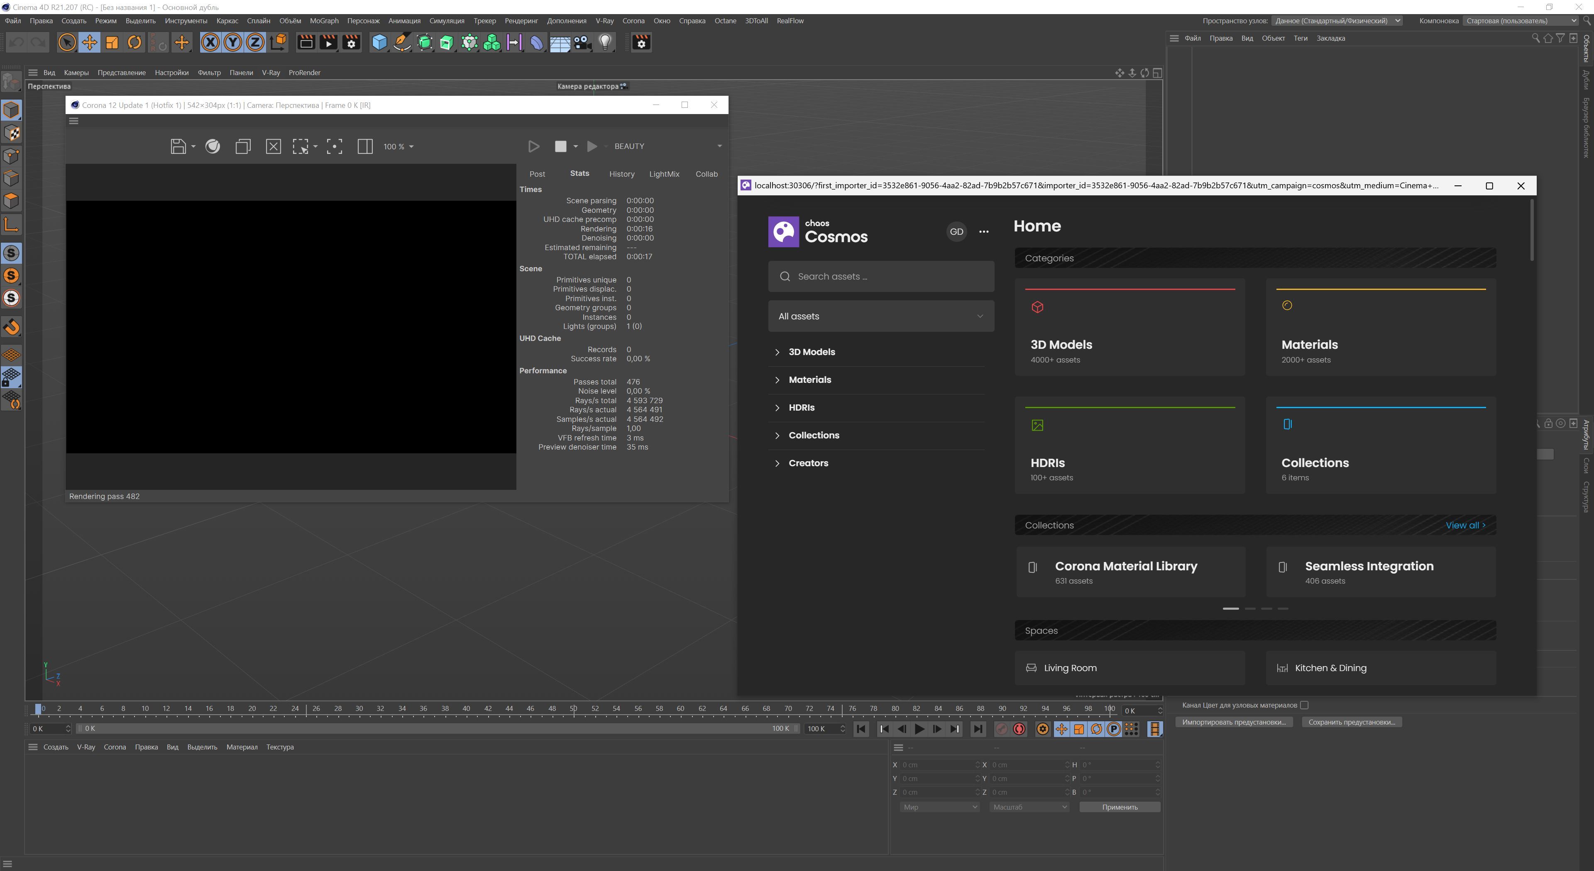Click the Save image icon in Corona VFB
The width and height of the screenshot is (1594, 871).
(178, 146)
